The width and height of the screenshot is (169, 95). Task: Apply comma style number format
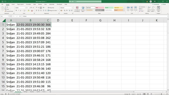(67, 11)
